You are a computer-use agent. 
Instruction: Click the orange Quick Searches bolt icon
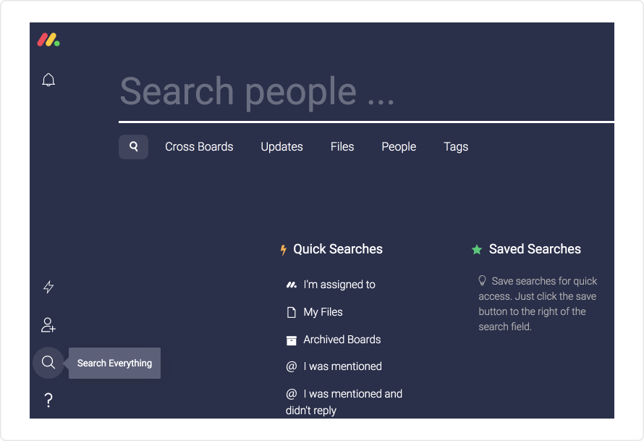[x=284, y=250]
